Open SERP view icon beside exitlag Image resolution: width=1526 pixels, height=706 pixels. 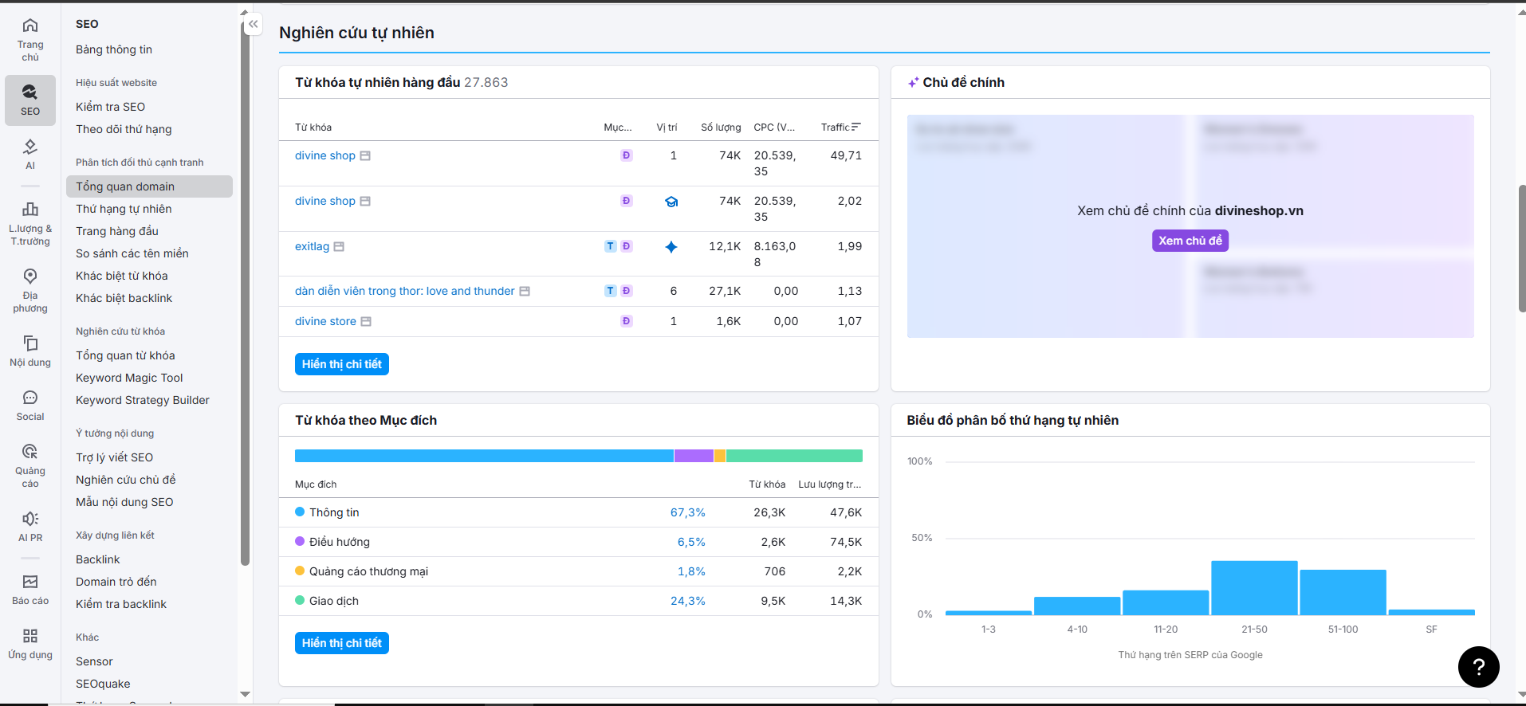pyautogui.click(x=339, y=247)
